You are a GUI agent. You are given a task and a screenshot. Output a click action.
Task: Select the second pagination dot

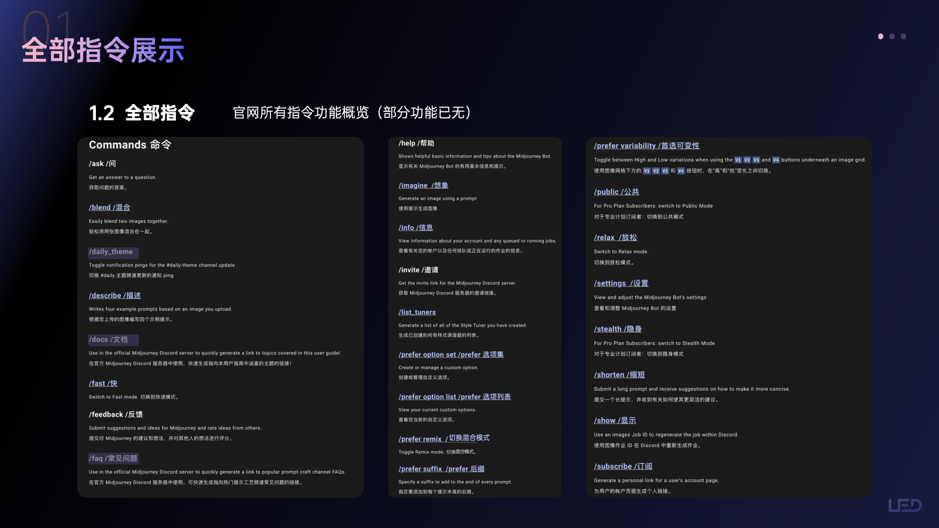coord(892,36)
